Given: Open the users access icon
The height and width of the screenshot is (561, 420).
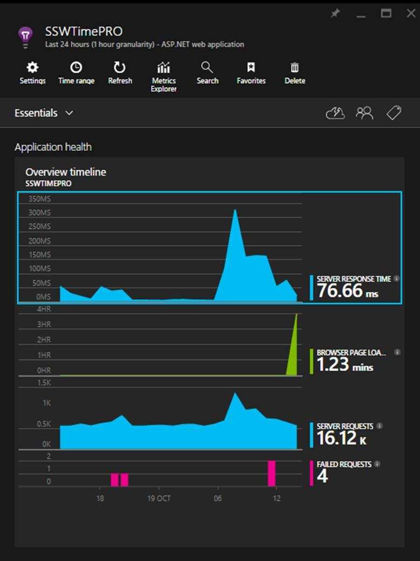Looking at the screenshot, I should coord(364,113).
